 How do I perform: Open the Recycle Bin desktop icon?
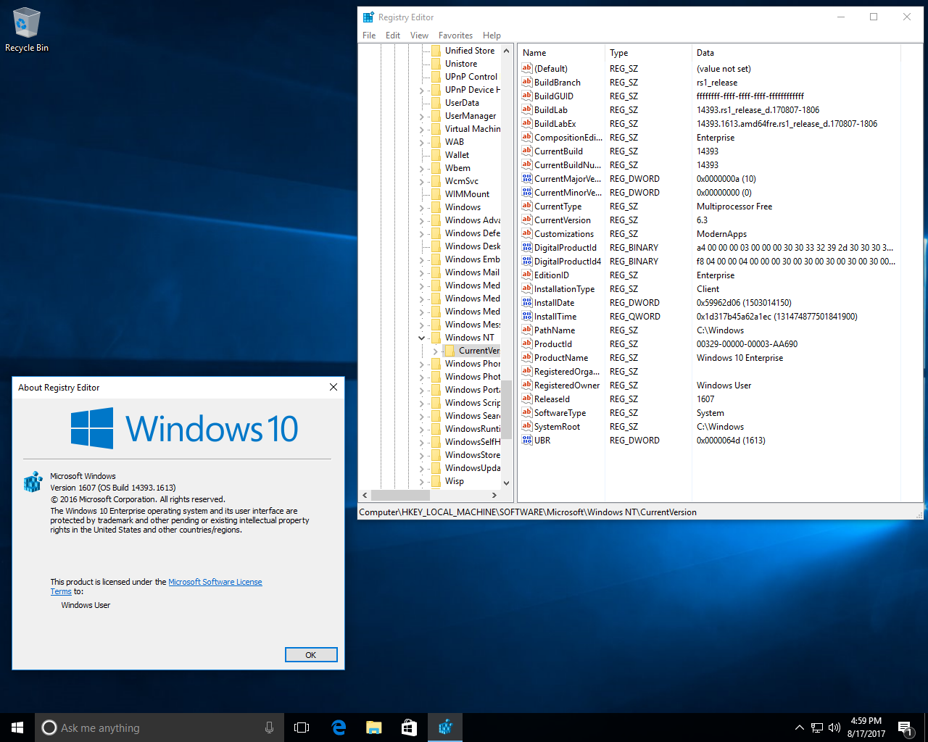tap(26, 30)
